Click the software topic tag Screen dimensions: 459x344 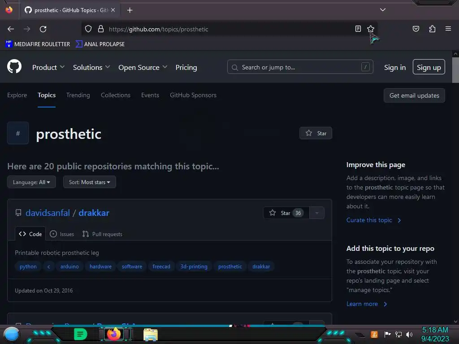click(132, 267)
